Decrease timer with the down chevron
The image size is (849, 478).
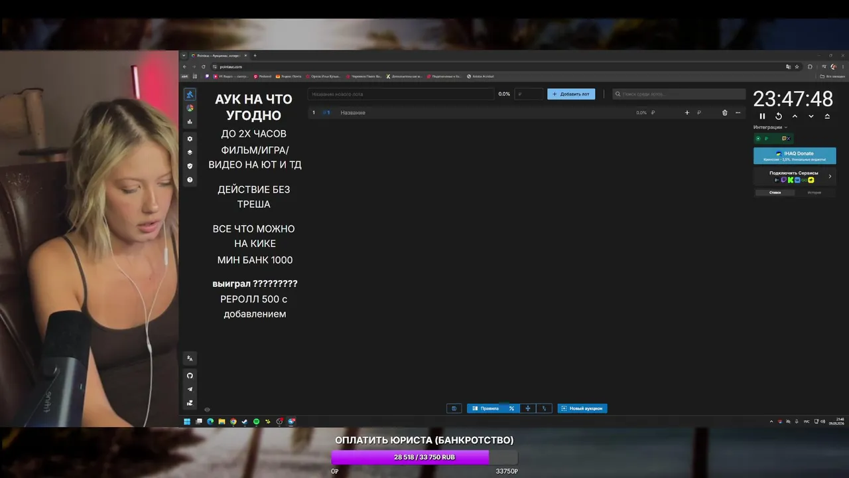click(x=811, y=116)
